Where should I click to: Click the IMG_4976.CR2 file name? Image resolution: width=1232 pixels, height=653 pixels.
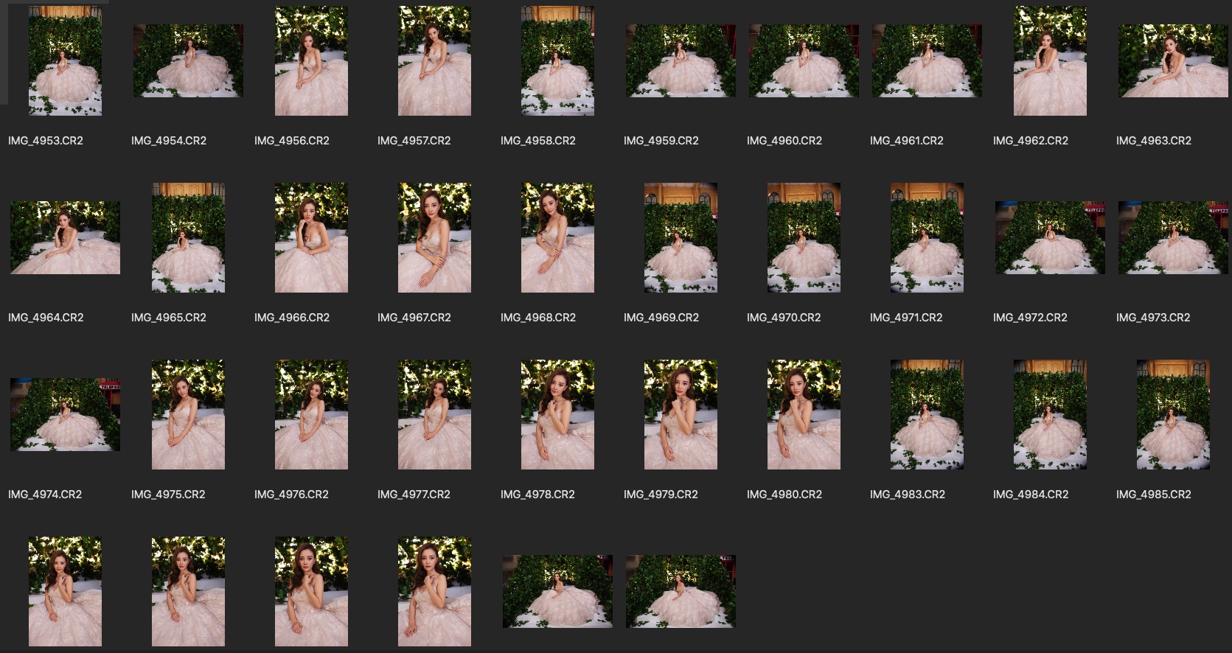point(291,495)
